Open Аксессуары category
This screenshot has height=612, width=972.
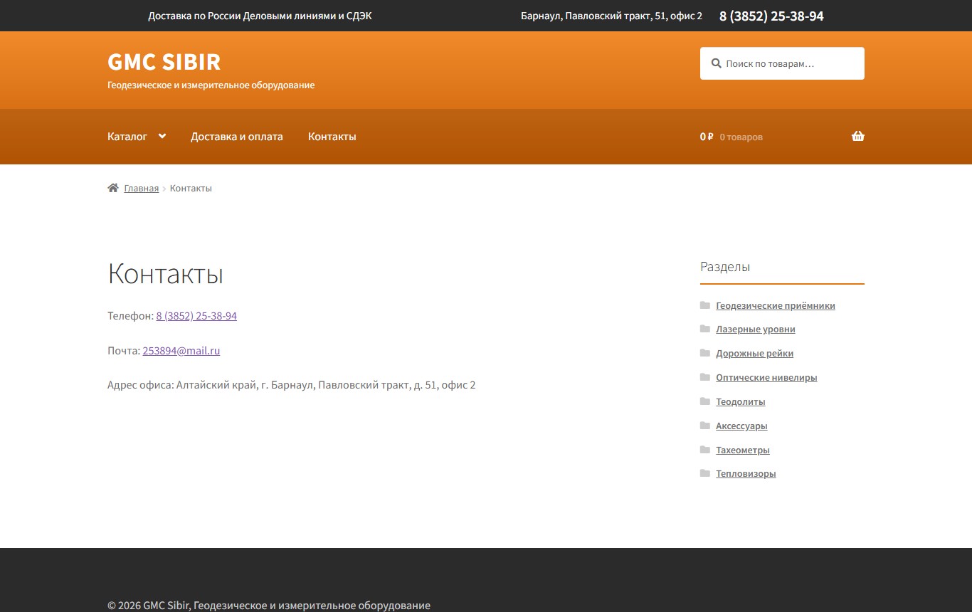pos(741,426)
